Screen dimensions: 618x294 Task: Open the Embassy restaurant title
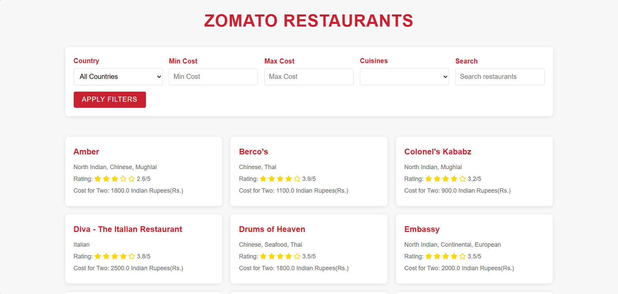tap(422, 229)
